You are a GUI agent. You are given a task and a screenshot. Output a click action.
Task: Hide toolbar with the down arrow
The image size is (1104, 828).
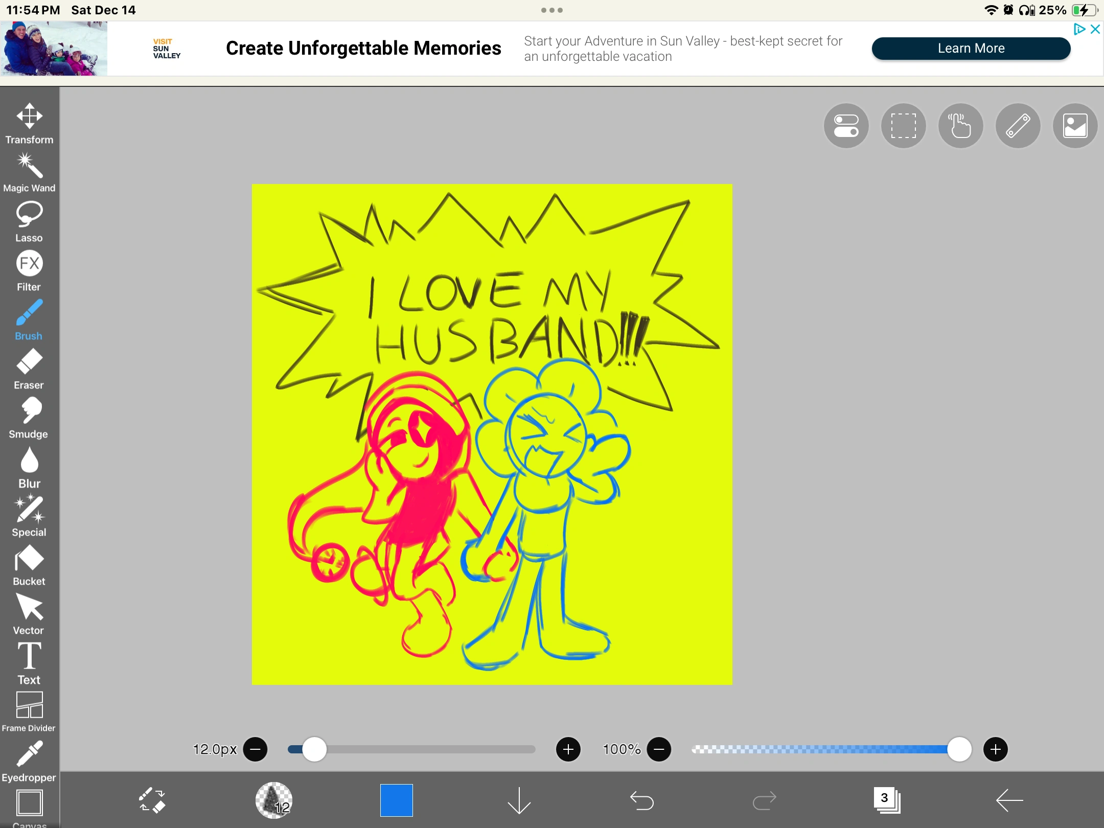coord(519,800)
